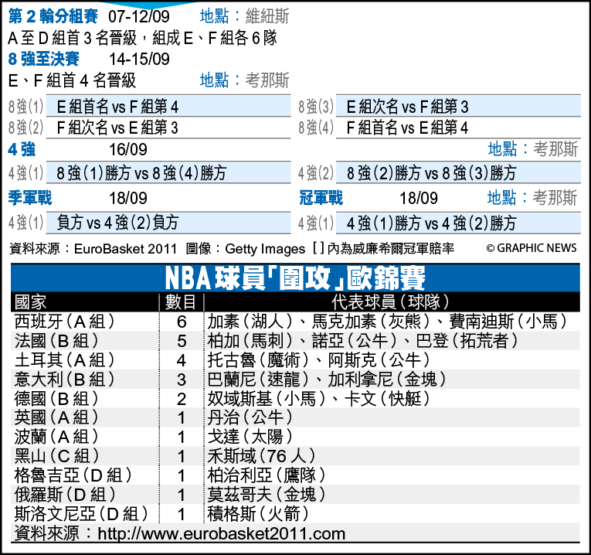
Task: Select the row 土耳其(A組)
Action: 295,360
